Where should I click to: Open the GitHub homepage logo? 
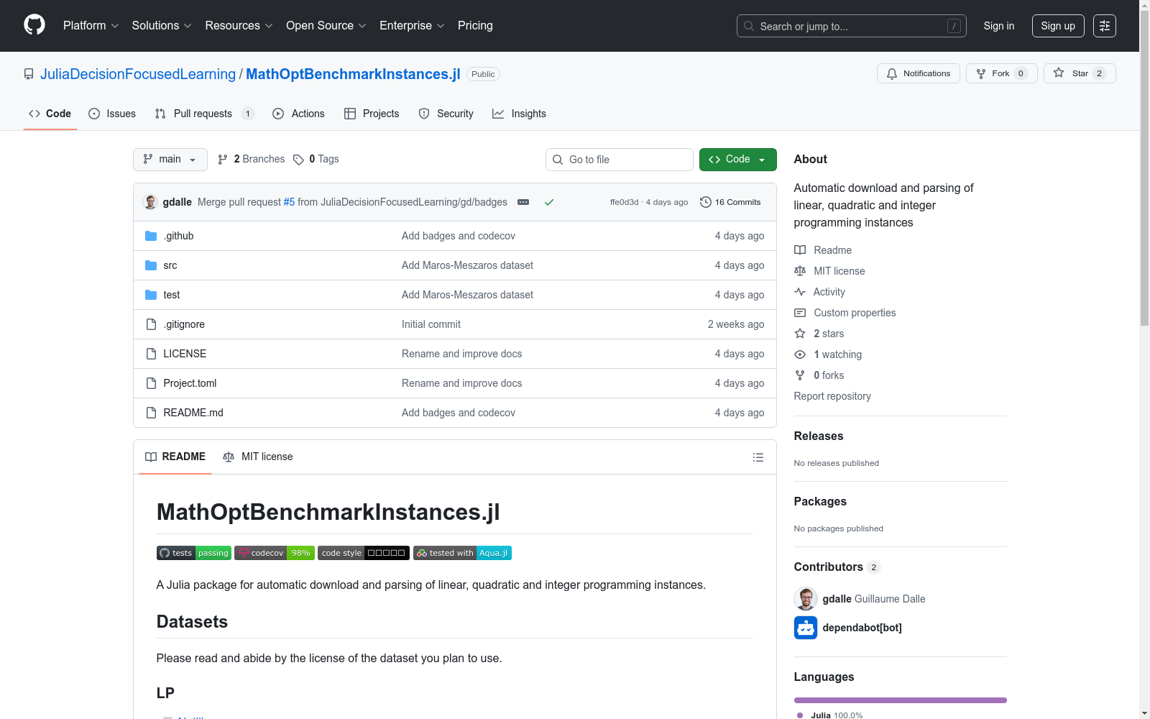(34, 25)
